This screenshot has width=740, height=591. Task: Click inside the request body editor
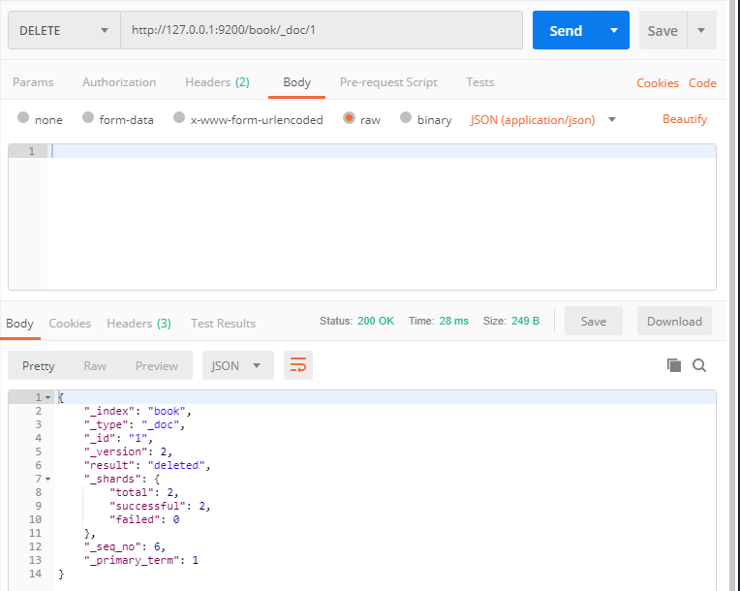(x=382, y=217)
